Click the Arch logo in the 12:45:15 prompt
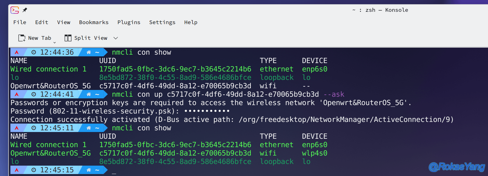This screenshot has height=176, width=488. coord(17,170)
